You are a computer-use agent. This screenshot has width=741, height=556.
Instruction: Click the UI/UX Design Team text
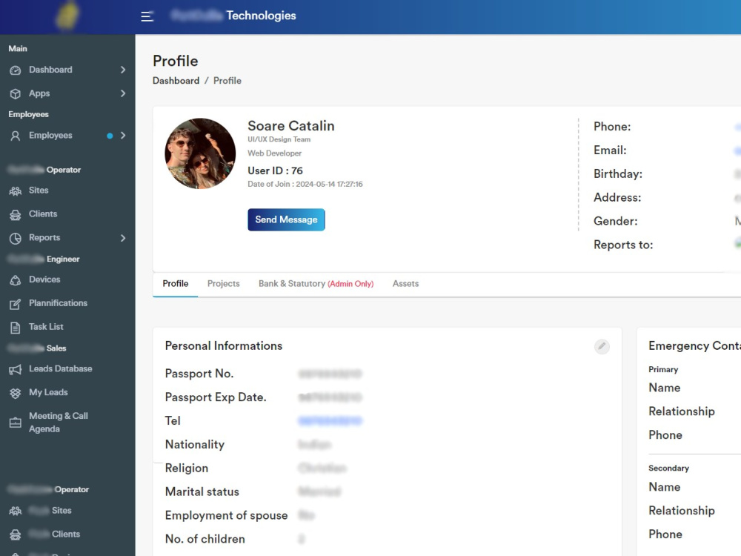click(x=279, y=139)
